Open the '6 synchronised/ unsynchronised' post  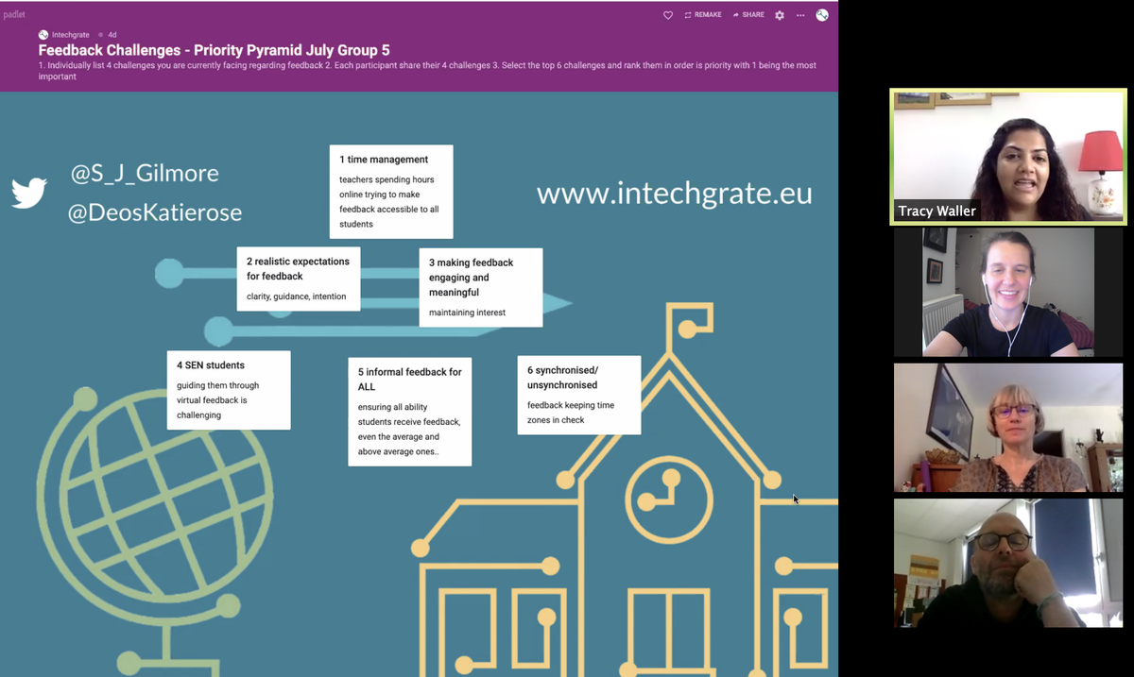click(x=579, y=395)
